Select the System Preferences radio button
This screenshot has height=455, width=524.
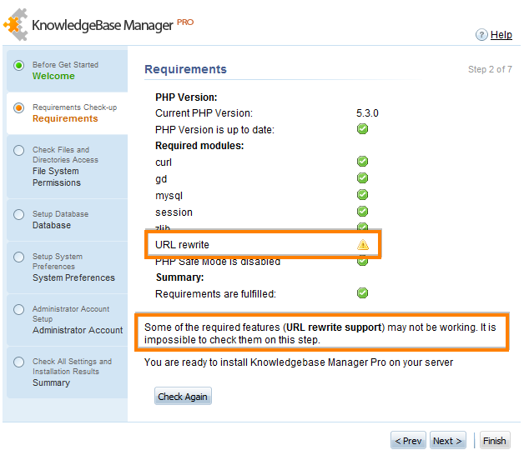coord(18,257)
